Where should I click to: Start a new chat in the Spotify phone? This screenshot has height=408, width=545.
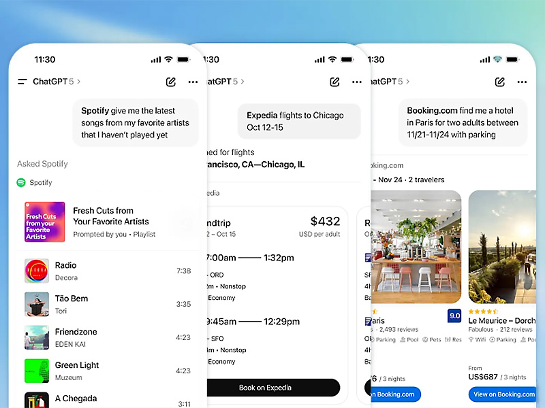[x=171, y=82]
